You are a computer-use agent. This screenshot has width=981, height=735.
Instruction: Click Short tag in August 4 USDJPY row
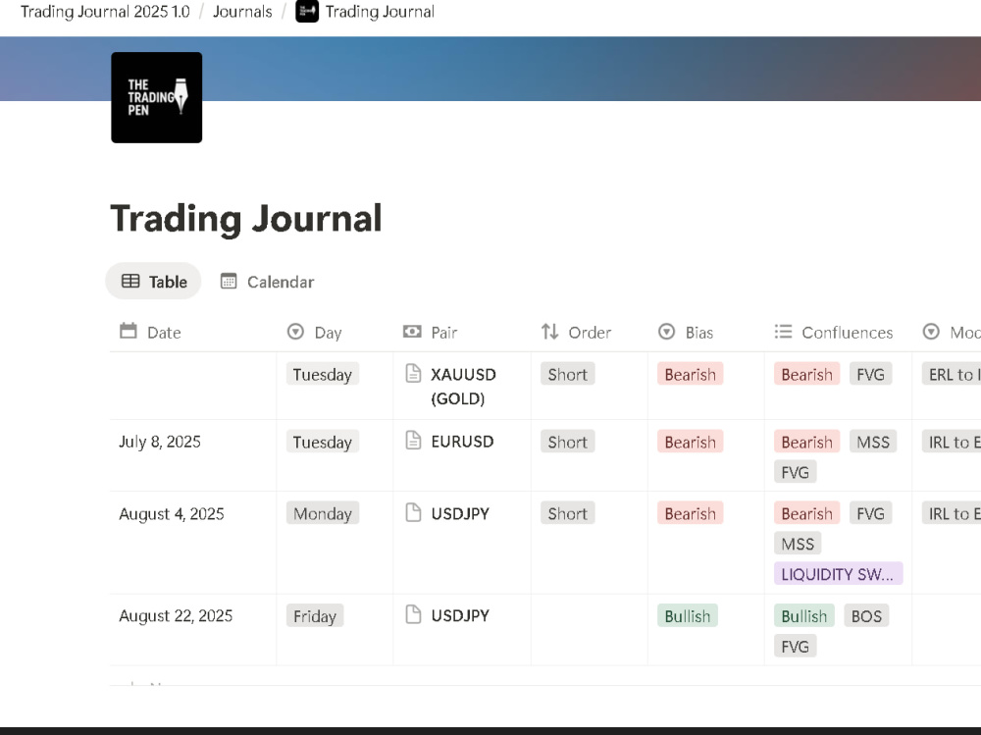567,513
